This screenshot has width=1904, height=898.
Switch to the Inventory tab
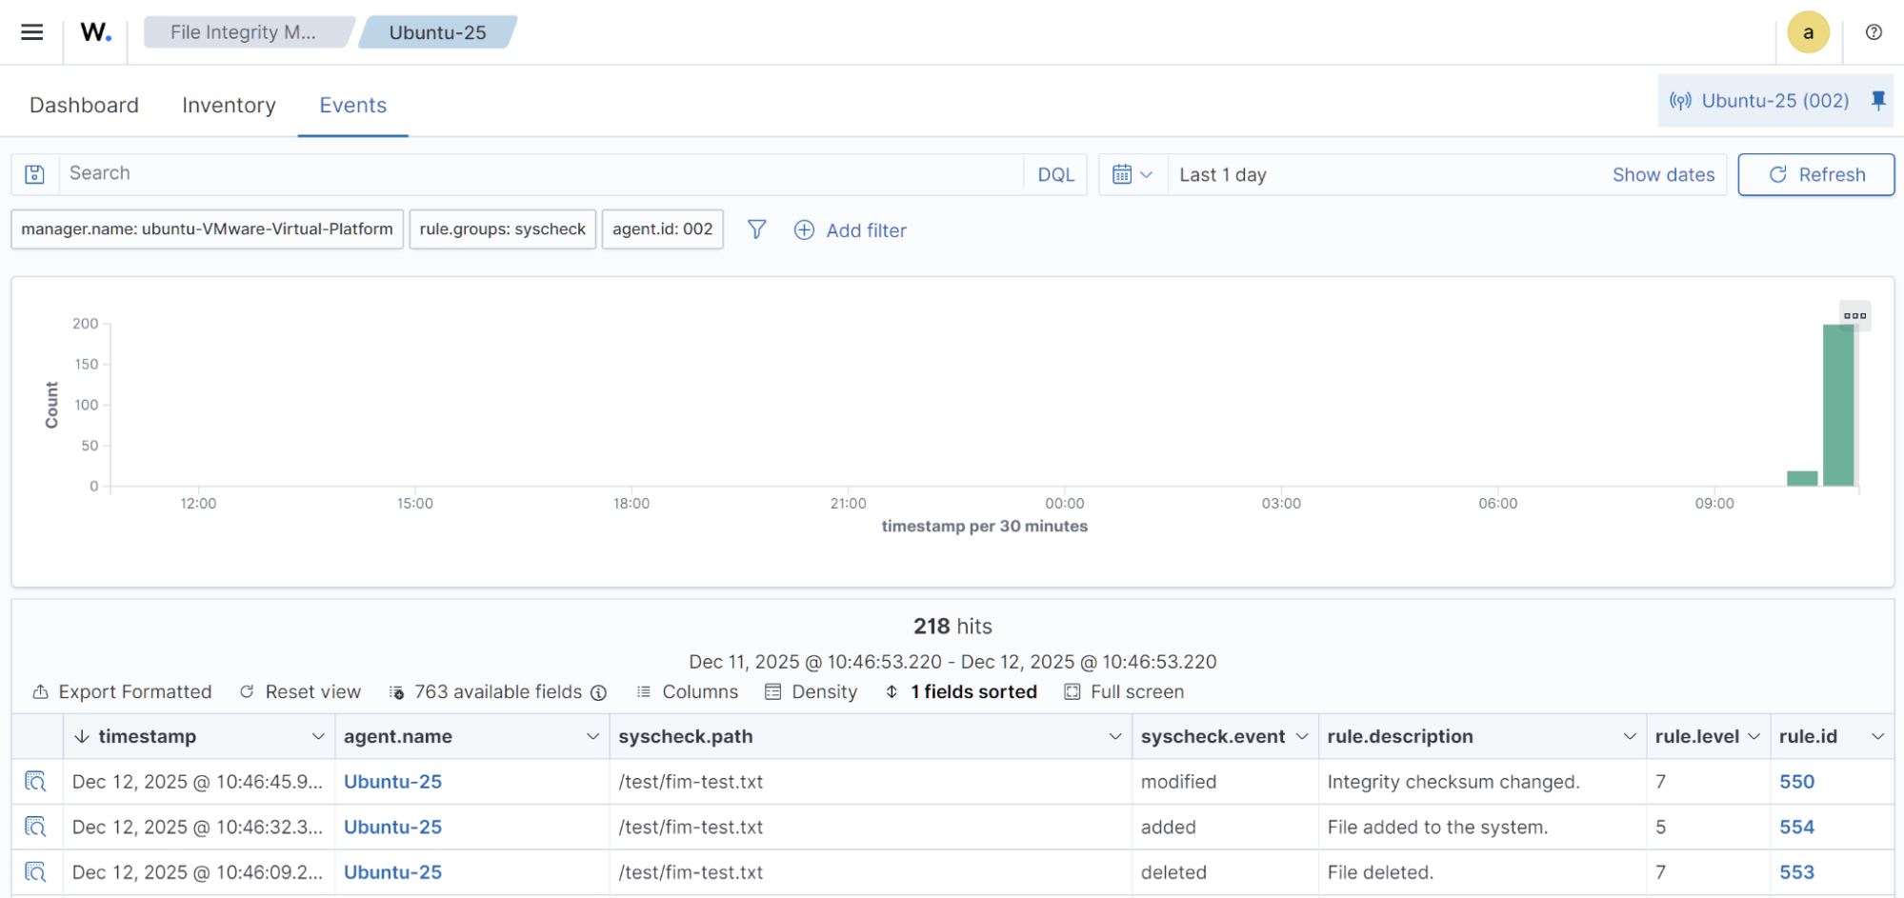coord(229,105)
